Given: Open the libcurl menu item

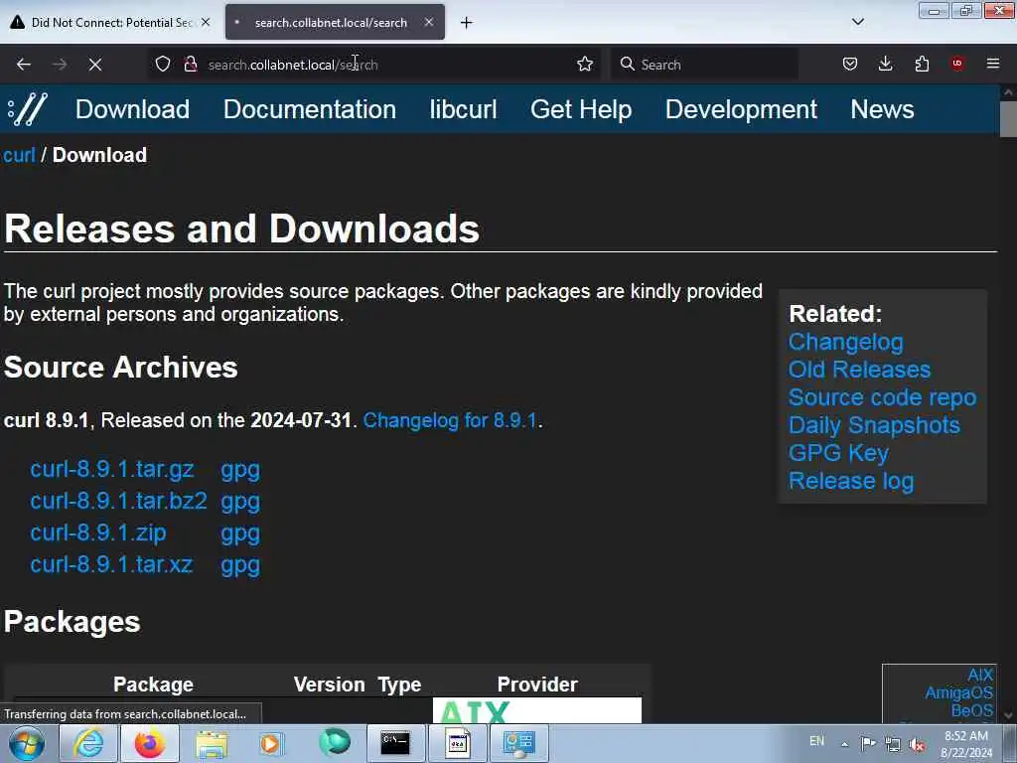Looking at the screenshot, I should coord(463,109).
